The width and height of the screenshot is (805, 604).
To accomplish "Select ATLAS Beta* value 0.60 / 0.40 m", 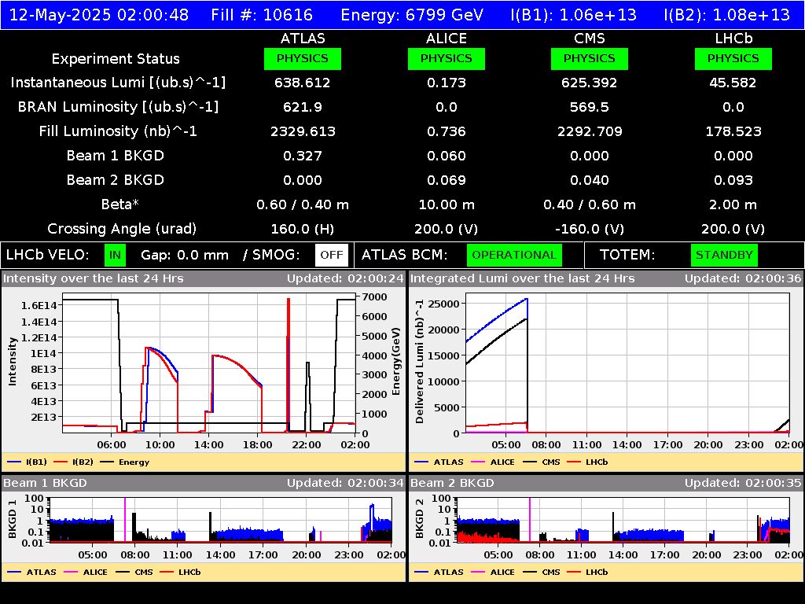I will [303, 205].
